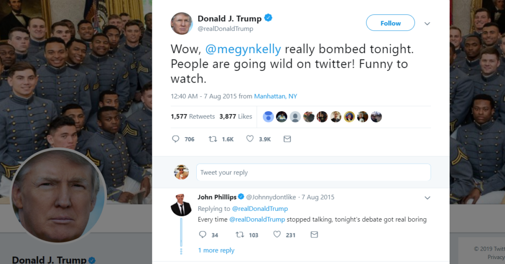Type in the 'Tweet your reply' field
This screenshot has height=264, width=505.
(x=313, y=173)
